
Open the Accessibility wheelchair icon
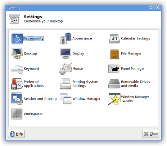coord(17,38)
